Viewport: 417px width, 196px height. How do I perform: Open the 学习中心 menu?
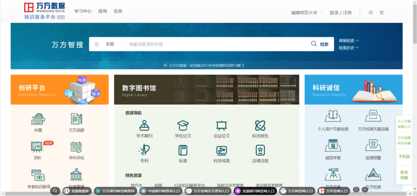click(x=83, y=11)
